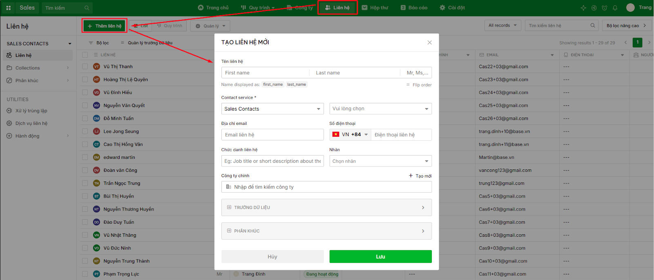Select page 1 pagination button
The height and width of the screenshot is (280, 654).
click(637, 42)
